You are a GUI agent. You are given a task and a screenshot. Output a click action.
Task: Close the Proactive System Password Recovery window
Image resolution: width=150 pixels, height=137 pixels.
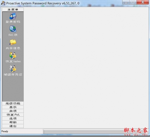click(x=143, y=2)
